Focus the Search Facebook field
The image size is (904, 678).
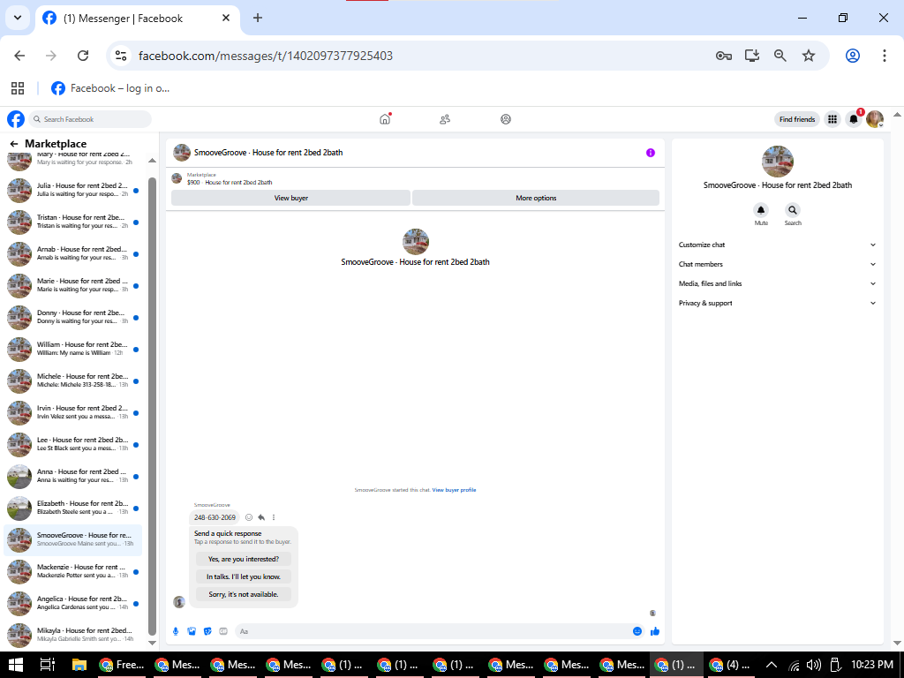click(91, 119)
